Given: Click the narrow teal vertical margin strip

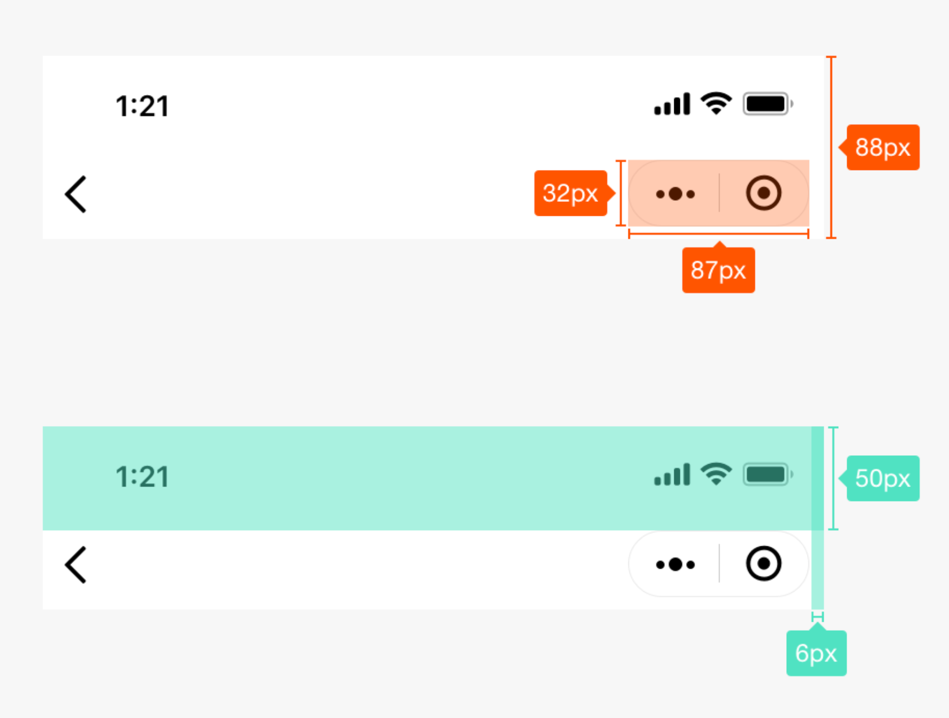Looking at the screenshot, I should coord(818,570).
